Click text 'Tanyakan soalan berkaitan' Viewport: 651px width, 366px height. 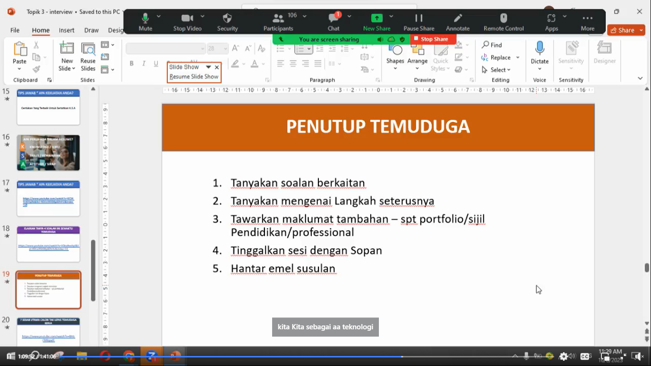coord(298,183)
